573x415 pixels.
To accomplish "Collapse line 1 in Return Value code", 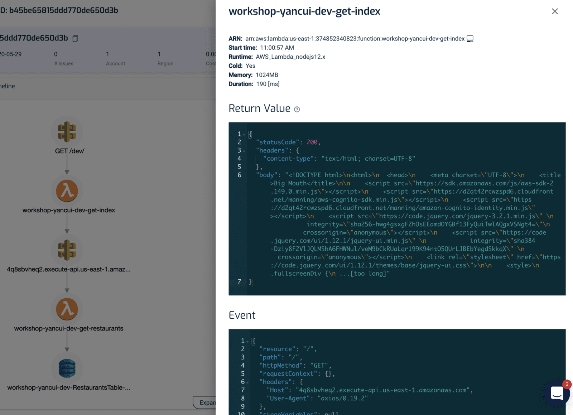I will (x=244, y=135).
